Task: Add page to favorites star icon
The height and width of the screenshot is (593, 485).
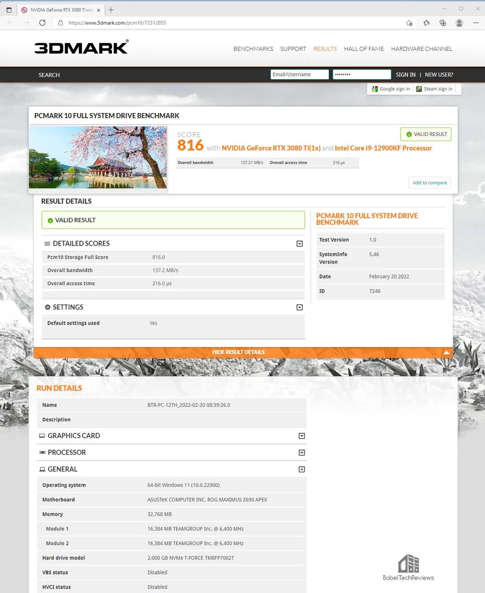Action: click(409, 23)
